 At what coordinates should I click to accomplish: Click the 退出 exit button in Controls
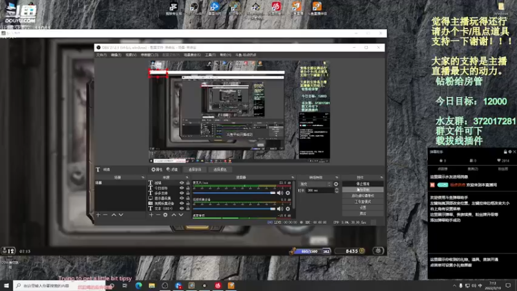(x=363, y=213)
